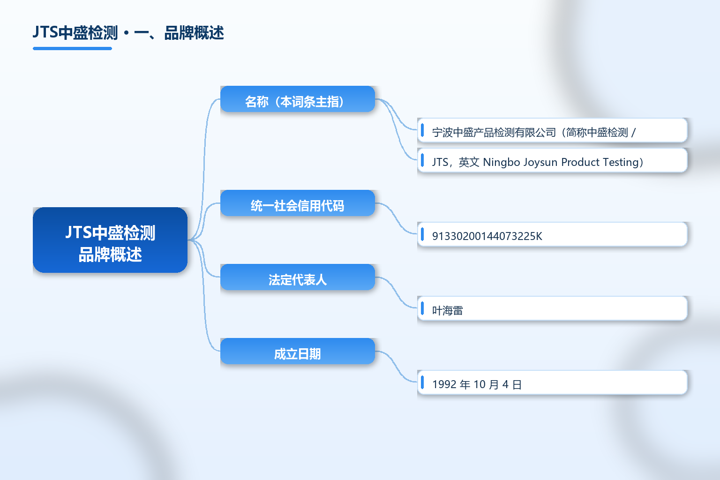Image resolution: width=720 pixels, height=480 pixels.
Task: Click blue marker bar in the 1992 date box
Action: [x=422, y=382]
